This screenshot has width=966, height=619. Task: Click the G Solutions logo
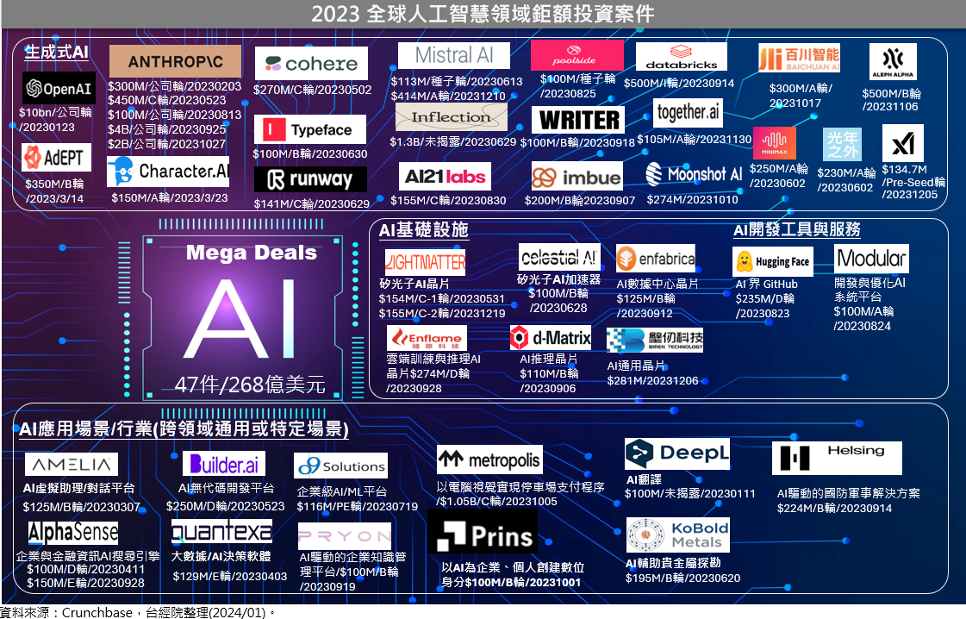point(341,466)
